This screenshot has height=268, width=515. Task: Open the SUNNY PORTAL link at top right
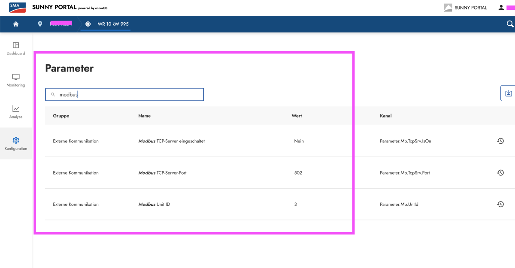tap(465, 8)
